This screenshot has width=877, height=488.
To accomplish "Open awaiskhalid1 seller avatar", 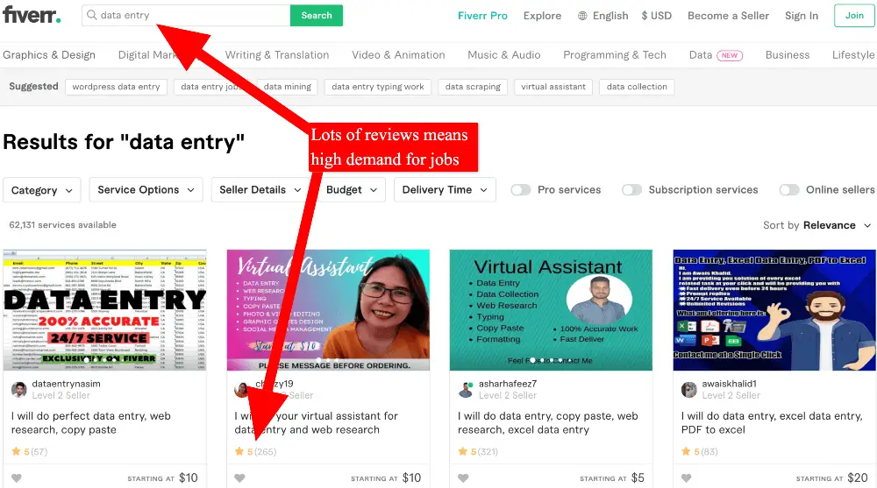I will click(688, 390).
